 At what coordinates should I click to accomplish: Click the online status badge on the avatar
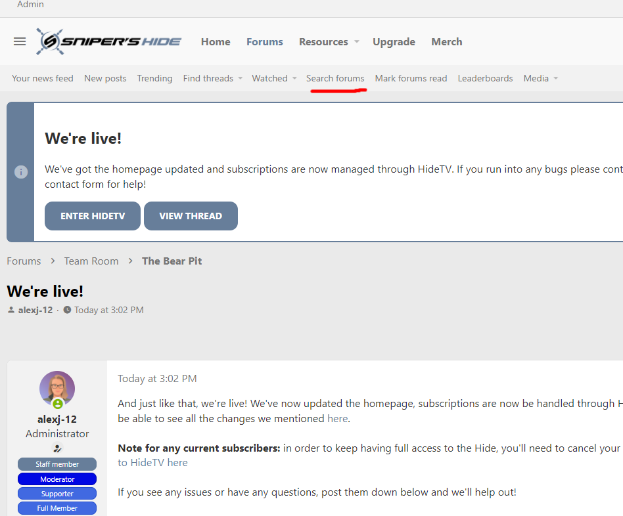(x=58, y=404)
